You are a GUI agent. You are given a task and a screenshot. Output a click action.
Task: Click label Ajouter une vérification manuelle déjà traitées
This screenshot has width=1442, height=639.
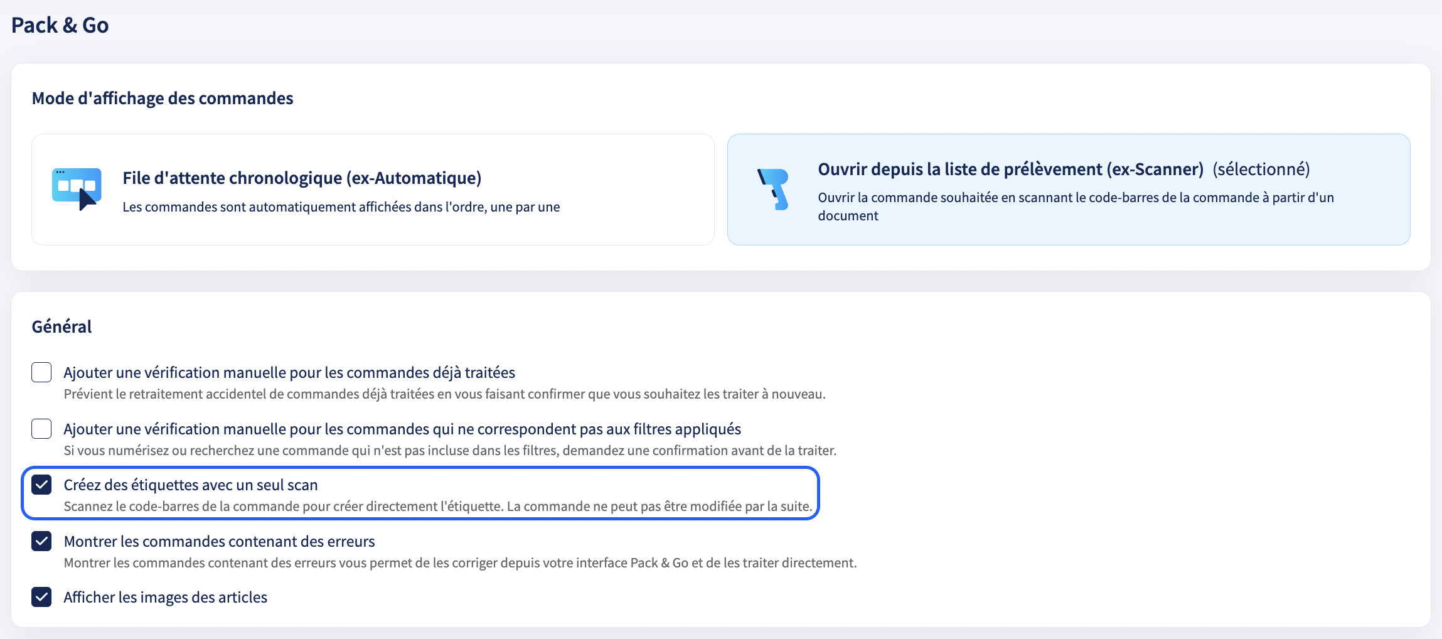tap(289, 373)
